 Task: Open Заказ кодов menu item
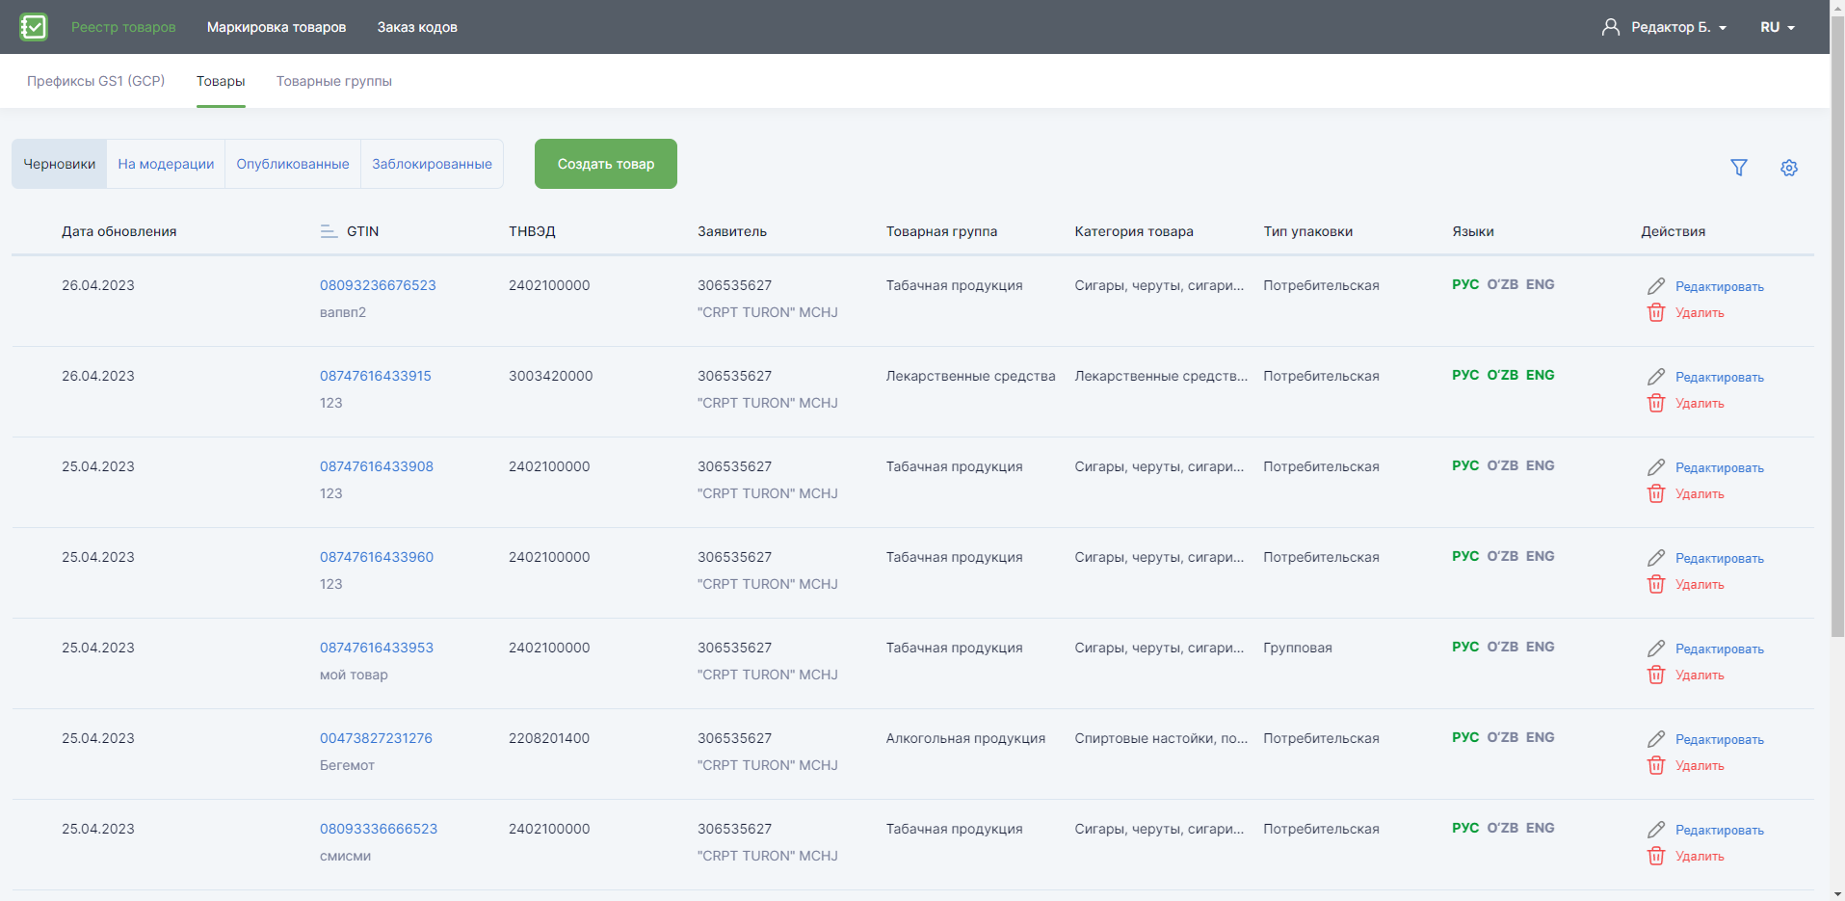click(x=417, y=27)
